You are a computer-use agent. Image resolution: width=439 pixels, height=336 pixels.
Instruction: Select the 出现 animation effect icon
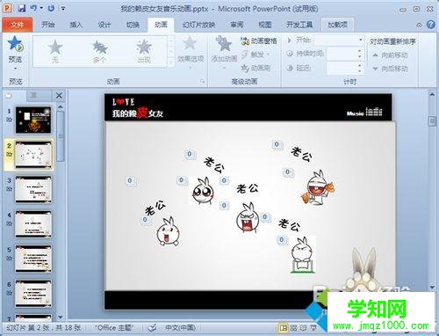[x=144, y=50]
